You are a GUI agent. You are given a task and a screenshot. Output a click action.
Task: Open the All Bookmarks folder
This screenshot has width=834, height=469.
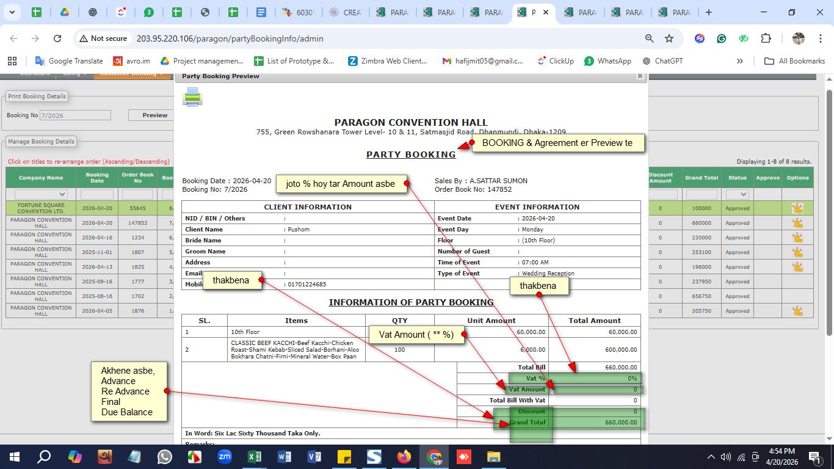[795, 61]
